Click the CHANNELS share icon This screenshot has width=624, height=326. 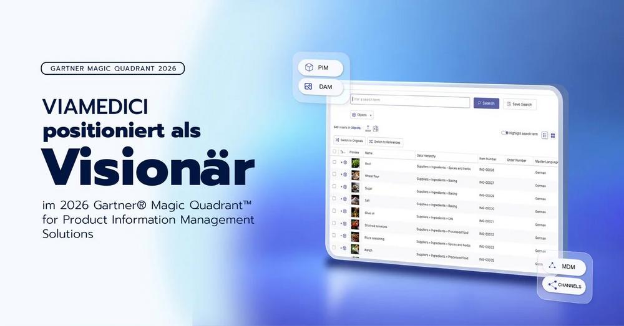(552, 285)
